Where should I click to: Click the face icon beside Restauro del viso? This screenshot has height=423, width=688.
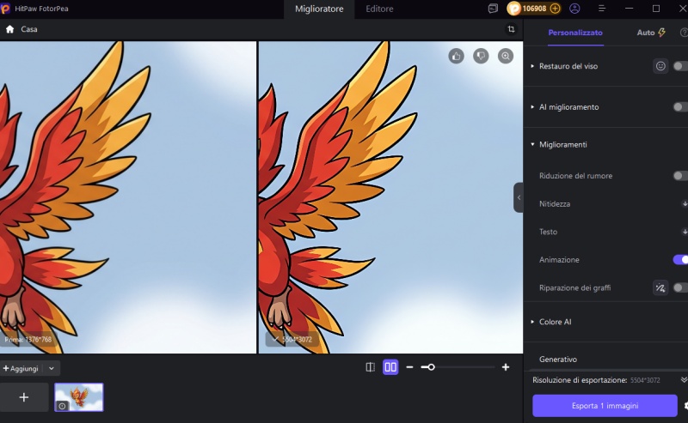tap(660, 66)
